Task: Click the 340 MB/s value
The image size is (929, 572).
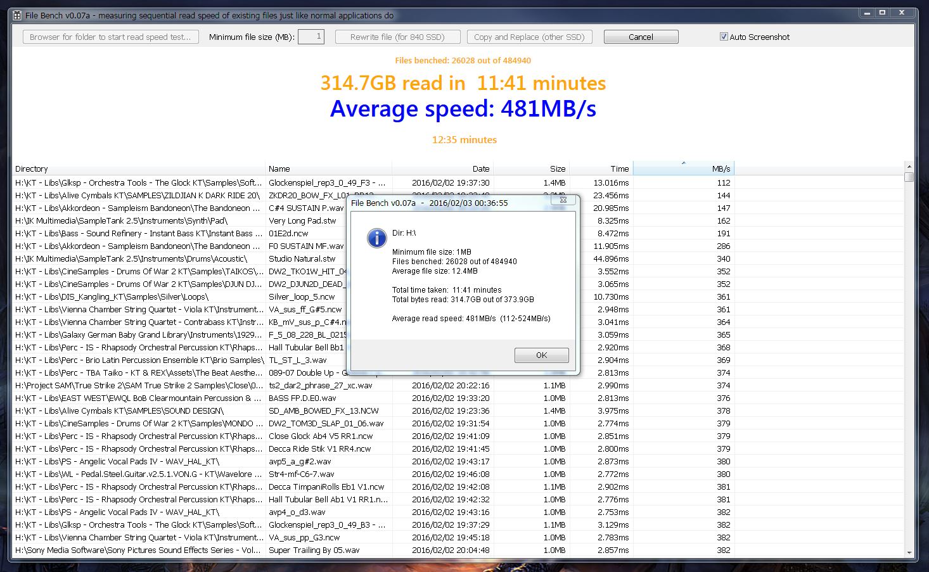Action: tap(724, 258)
